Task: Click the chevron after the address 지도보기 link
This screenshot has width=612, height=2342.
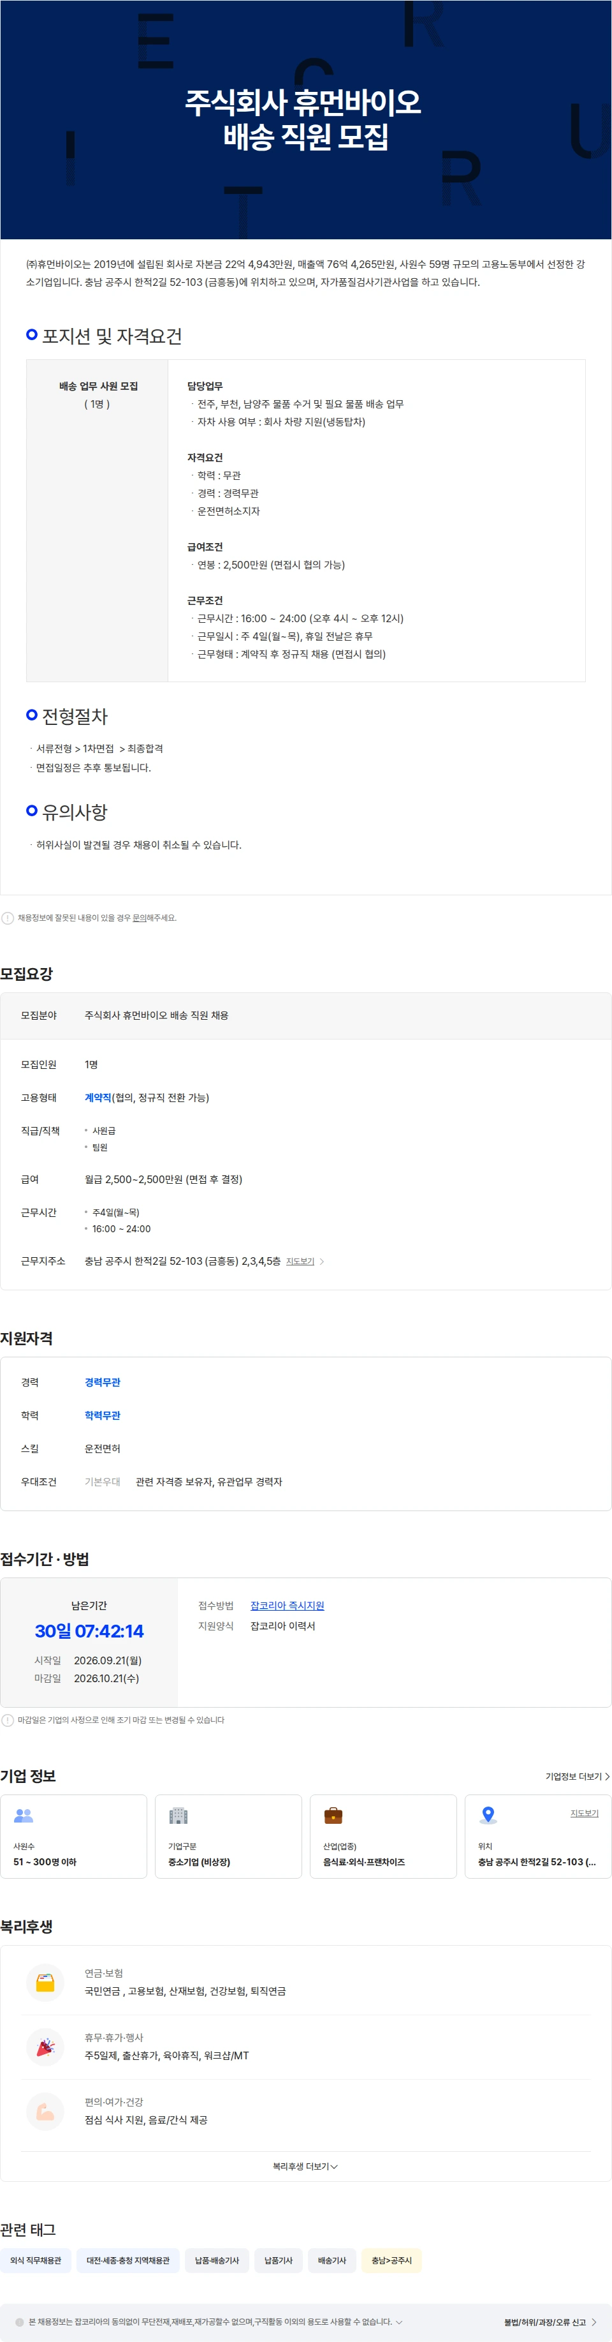Action: (321, 1262)
